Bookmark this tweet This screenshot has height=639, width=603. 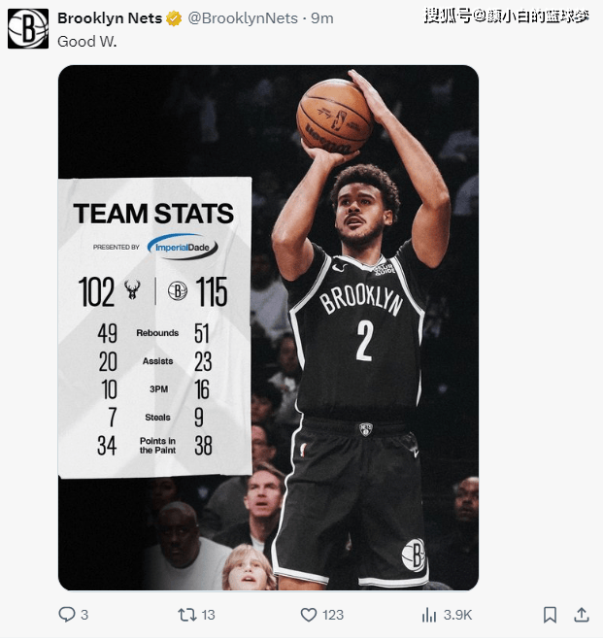[550, 615]
